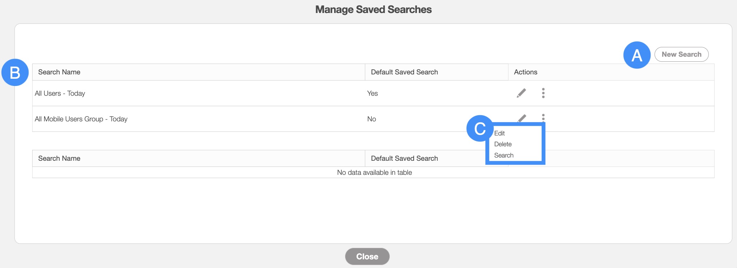Close the Manage Saved Searches dialog
The height and width of the screenshot is (268, 737).
[x=367, y=256]
